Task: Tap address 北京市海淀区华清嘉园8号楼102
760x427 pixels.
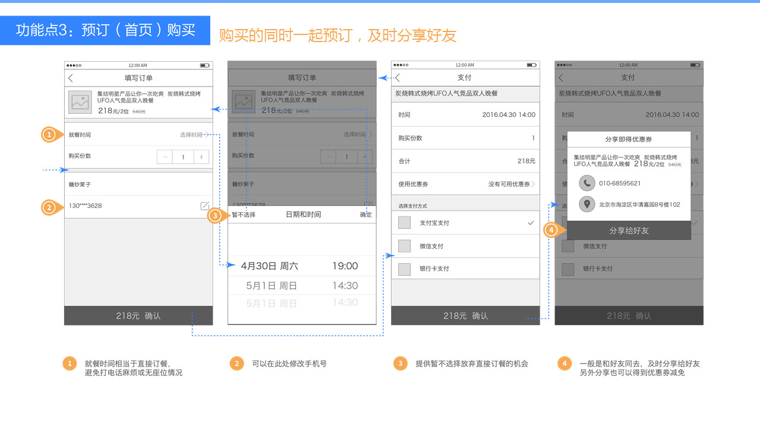Action: [x=639, y=204]
